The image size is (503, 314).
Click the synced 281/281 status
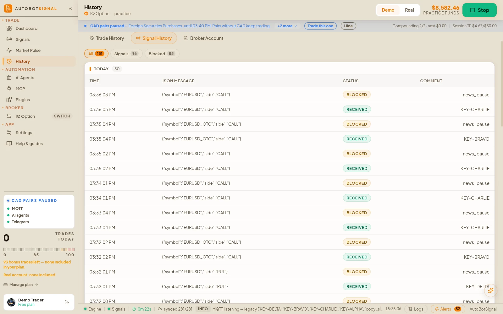click(175, 309)
